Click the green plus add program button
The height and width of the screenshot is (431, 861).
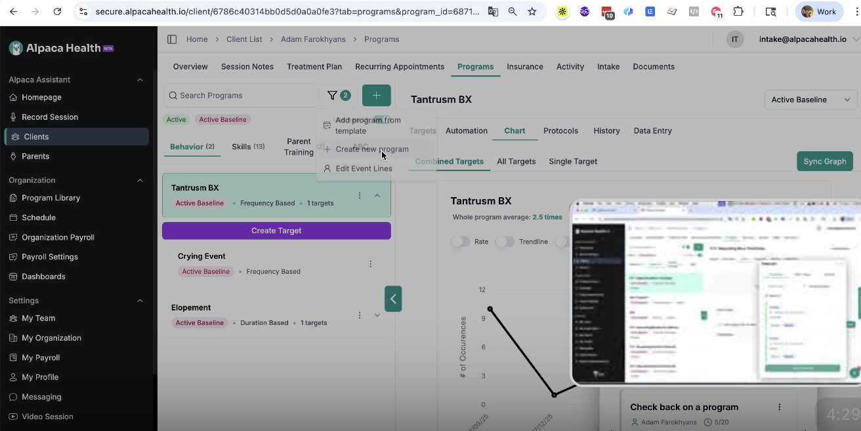pos(376,96)
